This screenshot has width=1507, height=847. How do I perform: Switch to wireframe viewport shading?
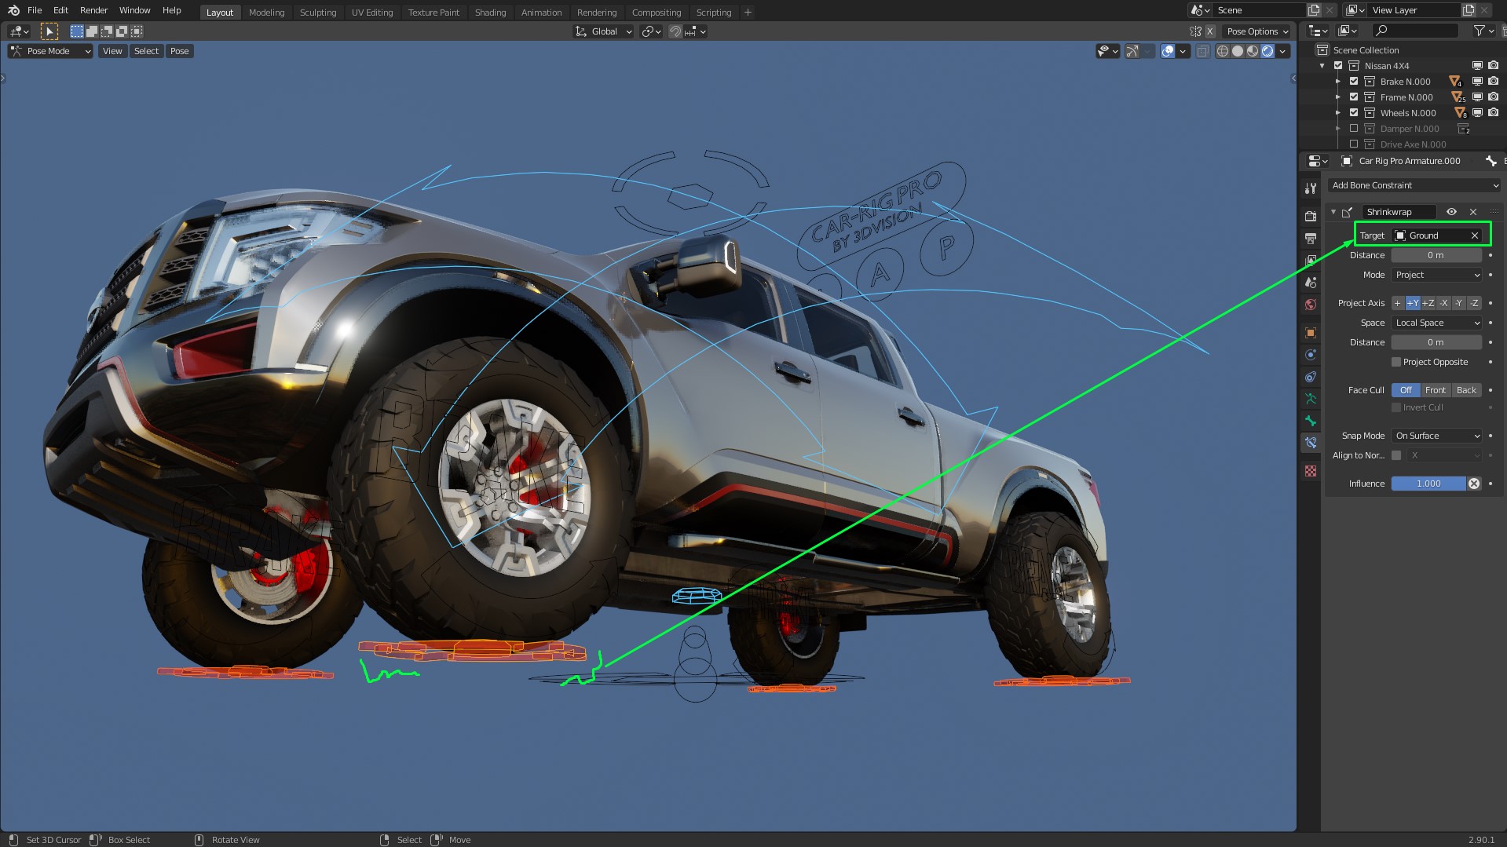1223,51
